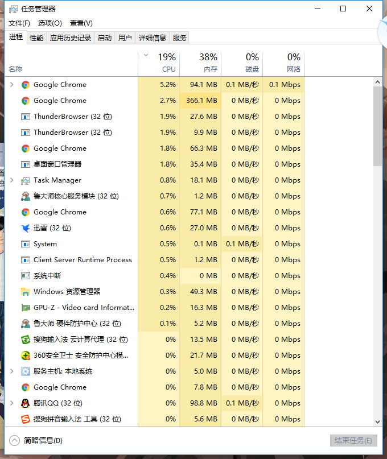Click the 360安全卫士 icon

[26, 355]
